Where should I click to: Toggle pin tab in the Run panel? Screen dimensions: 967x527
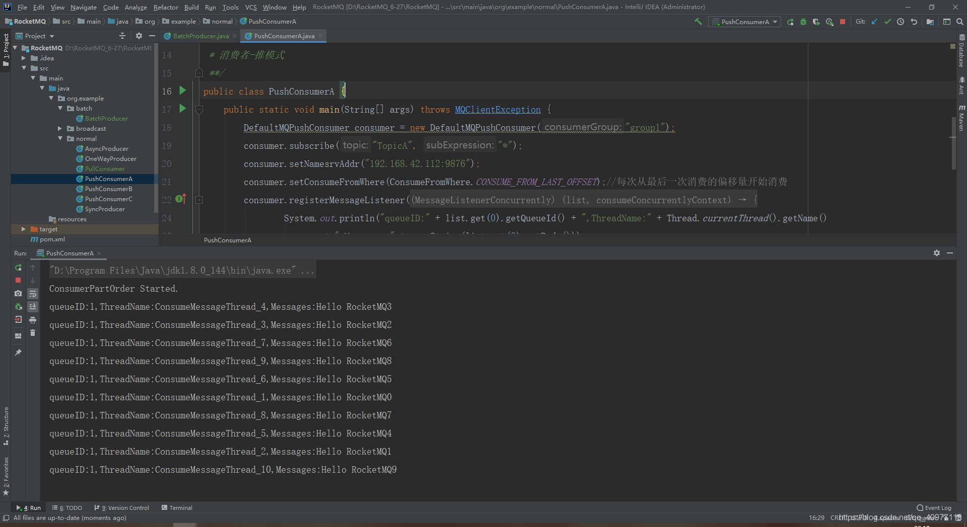[x=18, y=353]
